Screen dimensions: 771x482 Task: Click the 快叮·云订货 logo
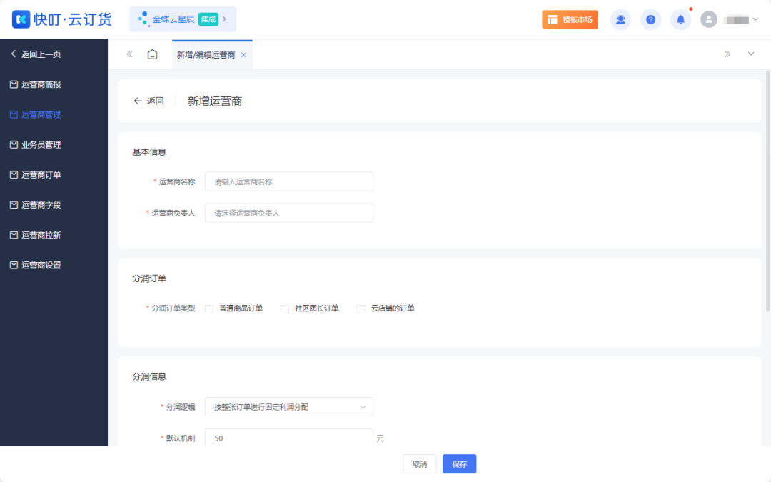coord(62,19)
